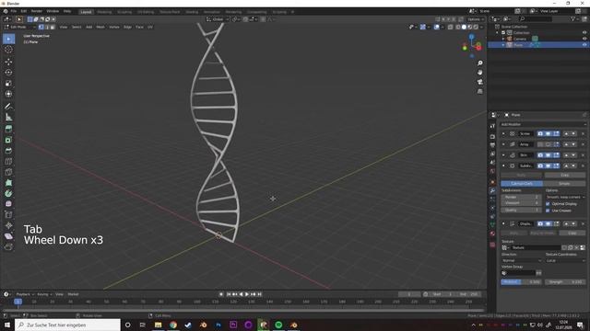Click the Midlevel value slider
The height and width of the screenshot is (331, 590).
(521, 282)
